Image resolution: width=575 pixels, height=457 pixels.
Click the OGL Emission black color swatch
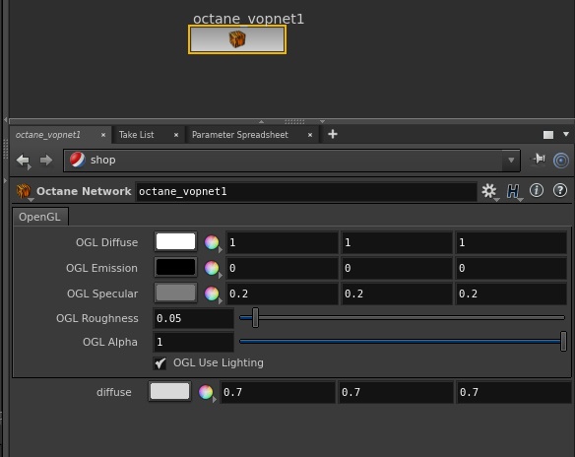pyautogui.click(x=175, y=267)
